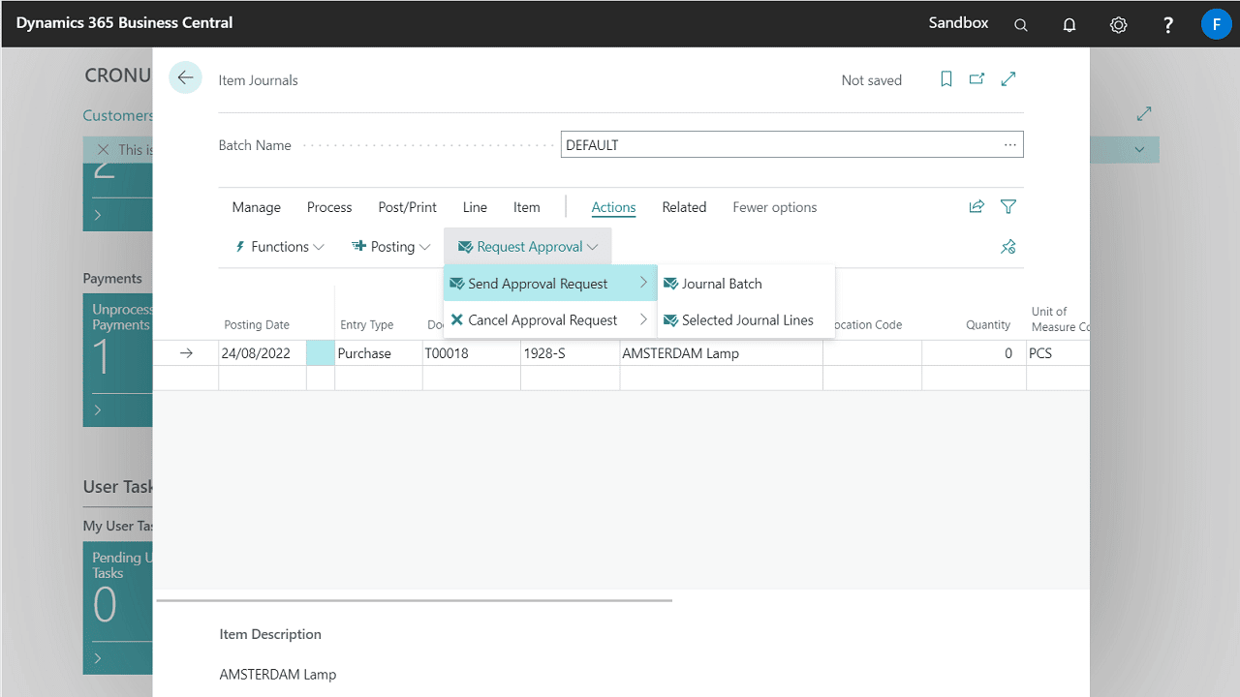Open the user account avatar F

(x=1216, y=23)
